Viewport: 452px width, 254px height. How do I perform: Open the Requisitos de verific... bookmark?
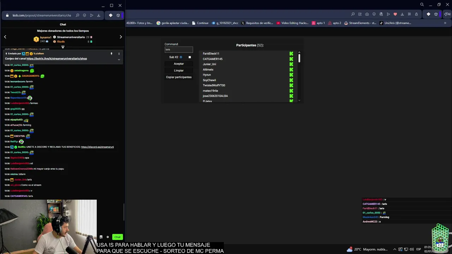(257, 23)
